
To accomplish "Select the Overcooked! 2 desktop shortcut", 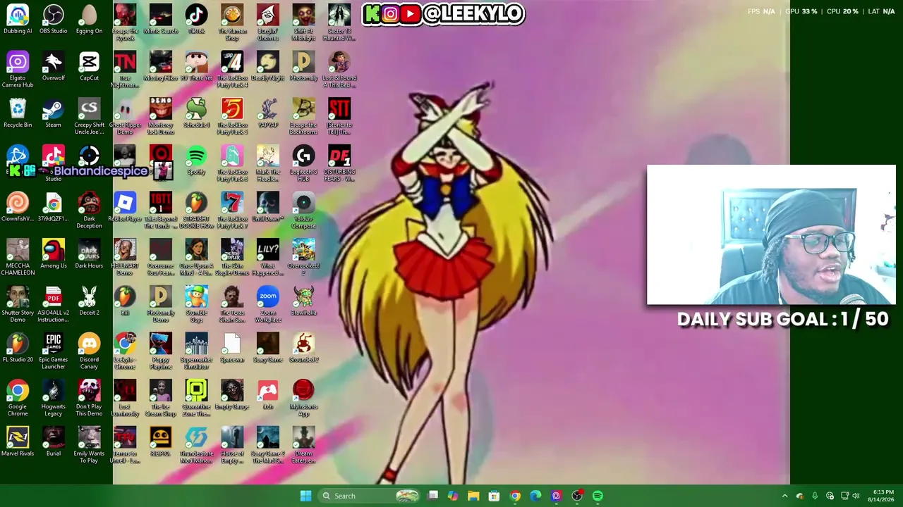I will pyautogui.click(x=303, y=258).
